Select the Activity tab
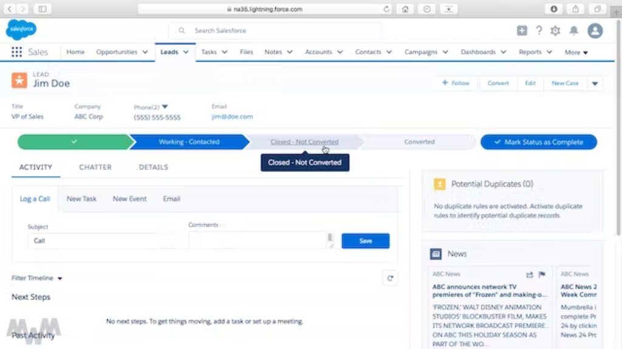The height and width of the screenshot is (349, 622). click(36, 168)
